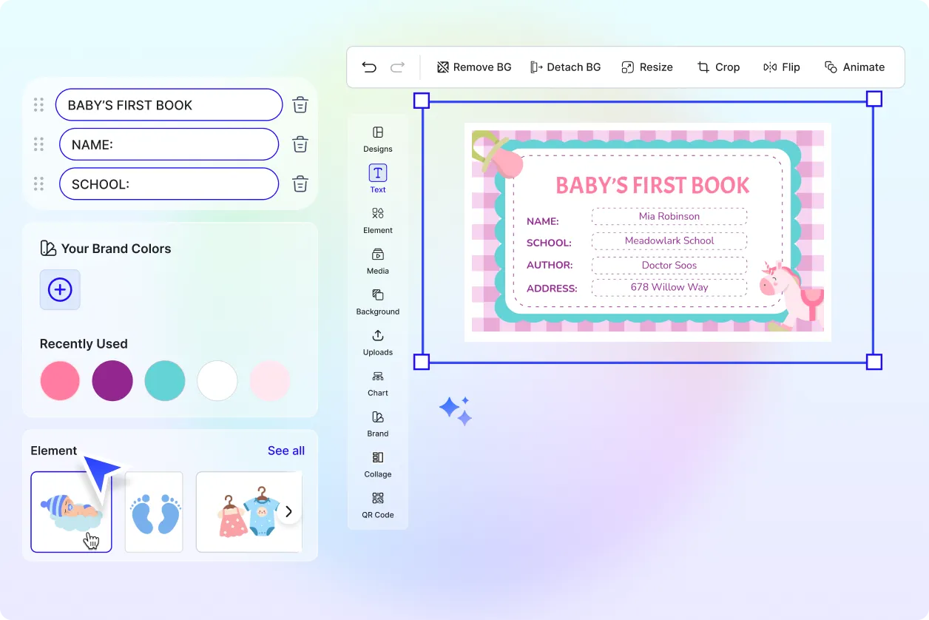929x620 pixels.
Task: Click the top-right selection corner handle
Action: (874, 99)
